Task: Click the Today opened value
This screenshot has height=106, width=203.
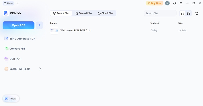Action: (x=154, y=30)
